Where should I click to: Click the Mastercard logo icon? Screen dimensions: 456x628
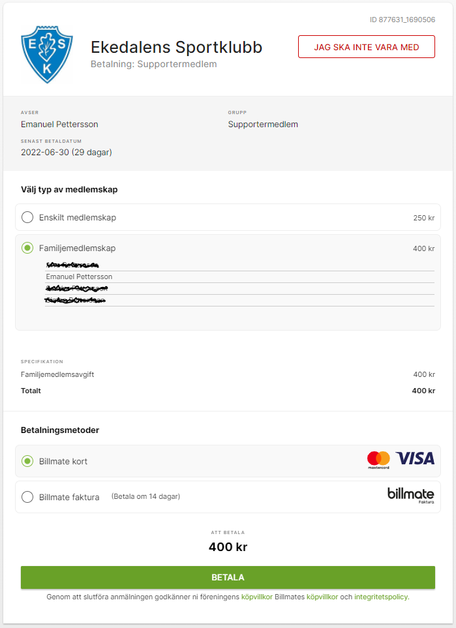click(x=378, y=460)
